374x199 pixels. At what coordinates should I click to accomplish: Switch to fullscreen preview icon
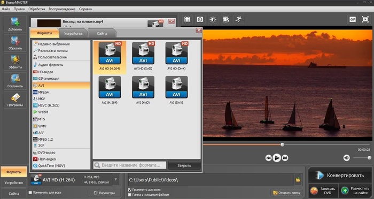click(x=365, y=19)
